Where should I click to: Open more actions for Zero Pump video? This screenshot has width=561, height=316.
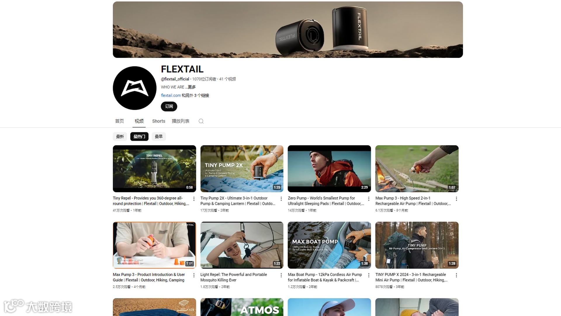369,199
